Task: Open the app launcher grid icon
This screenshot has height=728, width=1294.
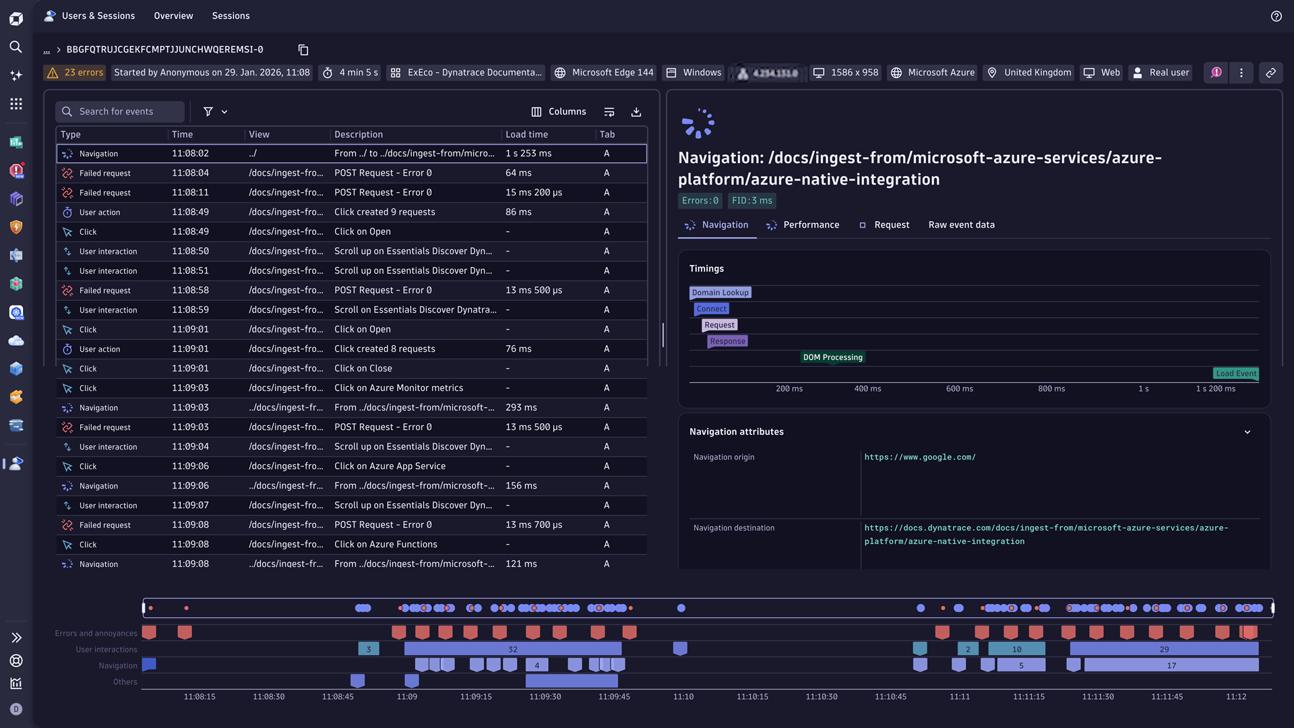Action: pyautogui.click(x=16, y=103)
